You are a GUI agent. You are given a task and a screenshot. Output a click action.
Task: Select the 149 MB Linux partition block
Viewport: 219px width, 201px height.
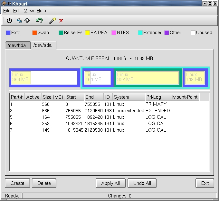coord(195,78)
